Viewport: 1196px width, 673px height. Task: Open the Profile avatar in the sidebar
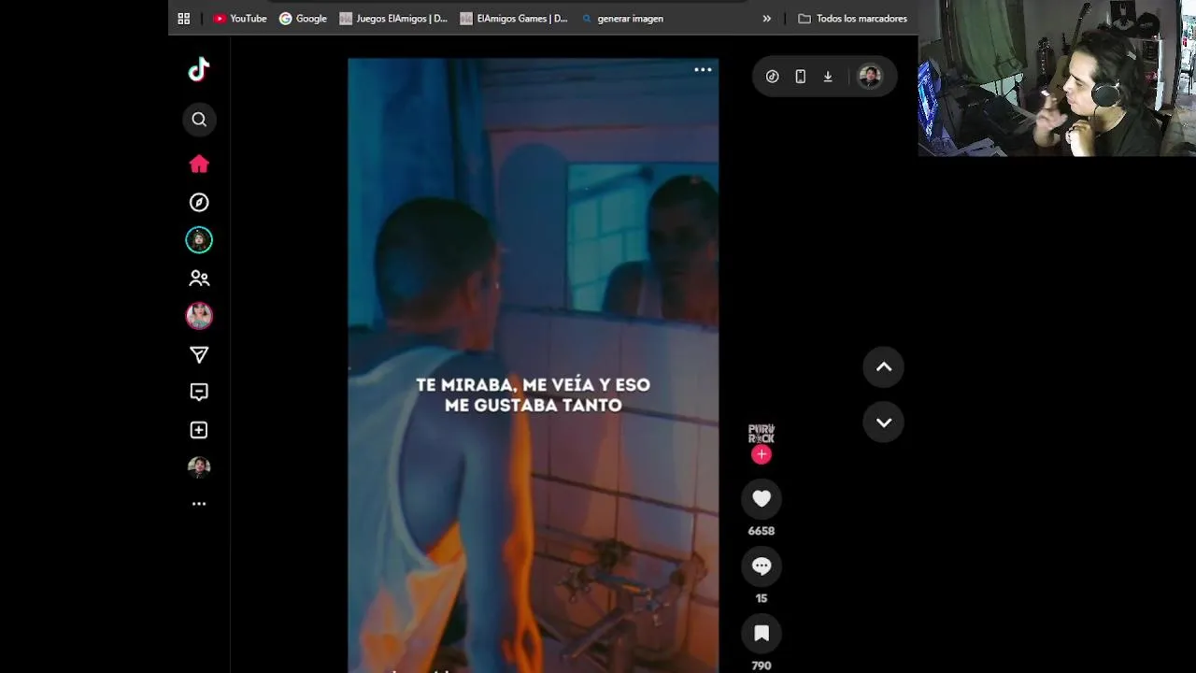click(x=199, y=467)
